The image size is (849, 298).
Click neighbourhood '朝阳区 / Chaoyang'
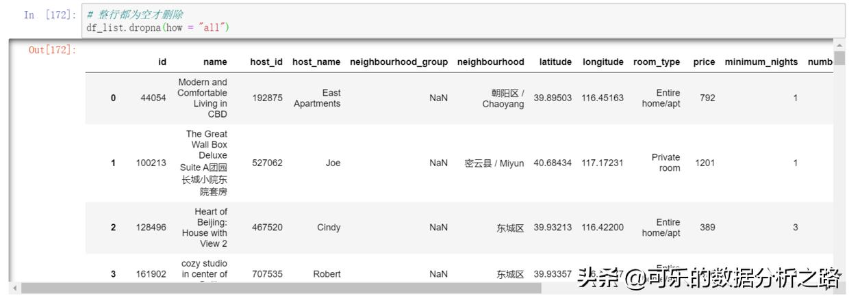coord(503,98)
